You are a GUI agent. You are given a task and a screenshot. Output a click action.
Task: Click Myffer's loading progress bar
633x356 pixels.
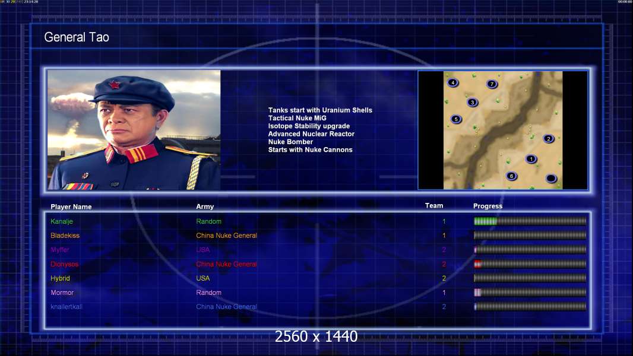[530, 250]
